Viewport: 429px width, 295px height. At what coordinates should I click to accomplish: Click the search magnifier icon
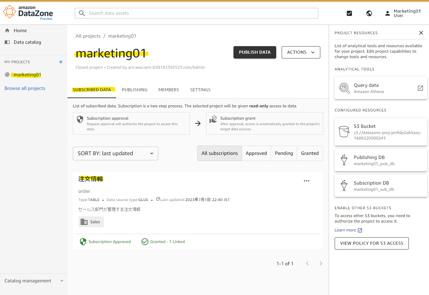(x=82, y=13)
